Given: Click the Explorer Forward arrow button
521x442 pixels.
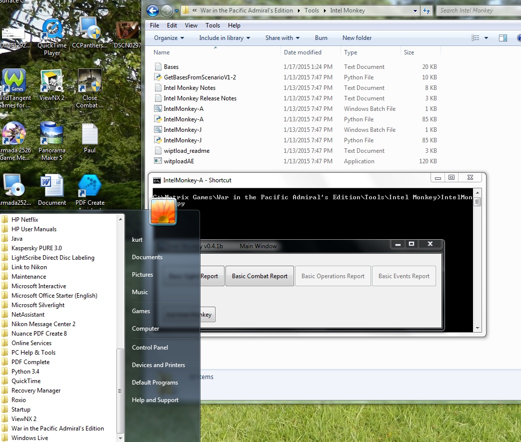Looking at the screenshot, I should click(166, 11).
